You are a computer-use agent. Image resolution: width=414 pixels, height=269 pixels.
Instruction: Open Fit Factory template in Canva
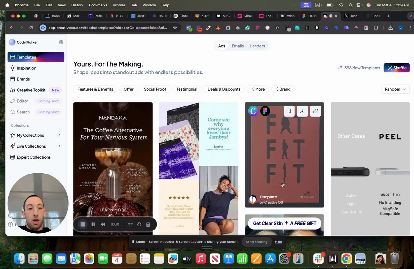pos(253,111)
